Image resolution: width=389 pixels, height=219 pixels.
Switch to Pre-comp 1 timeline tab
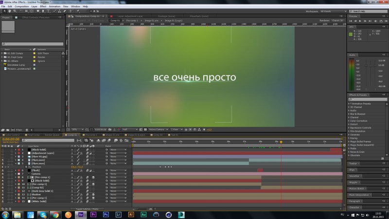tap(91, 135)
